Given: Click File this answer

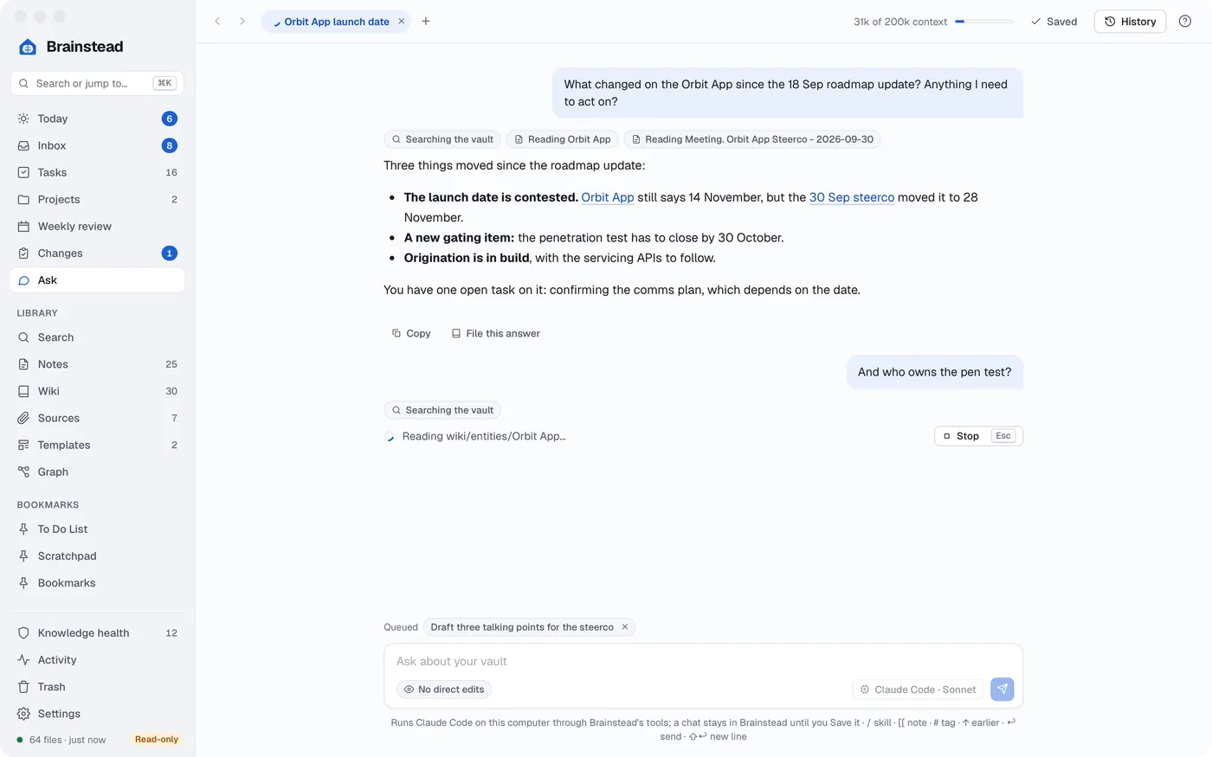Looking at the screenshot, I should click(495, 333).
